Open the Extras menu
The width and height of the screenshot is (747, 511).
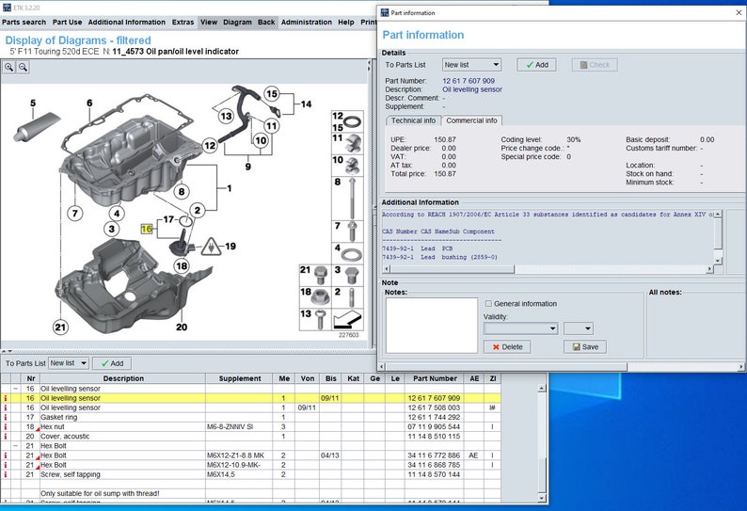pos(183,22)
